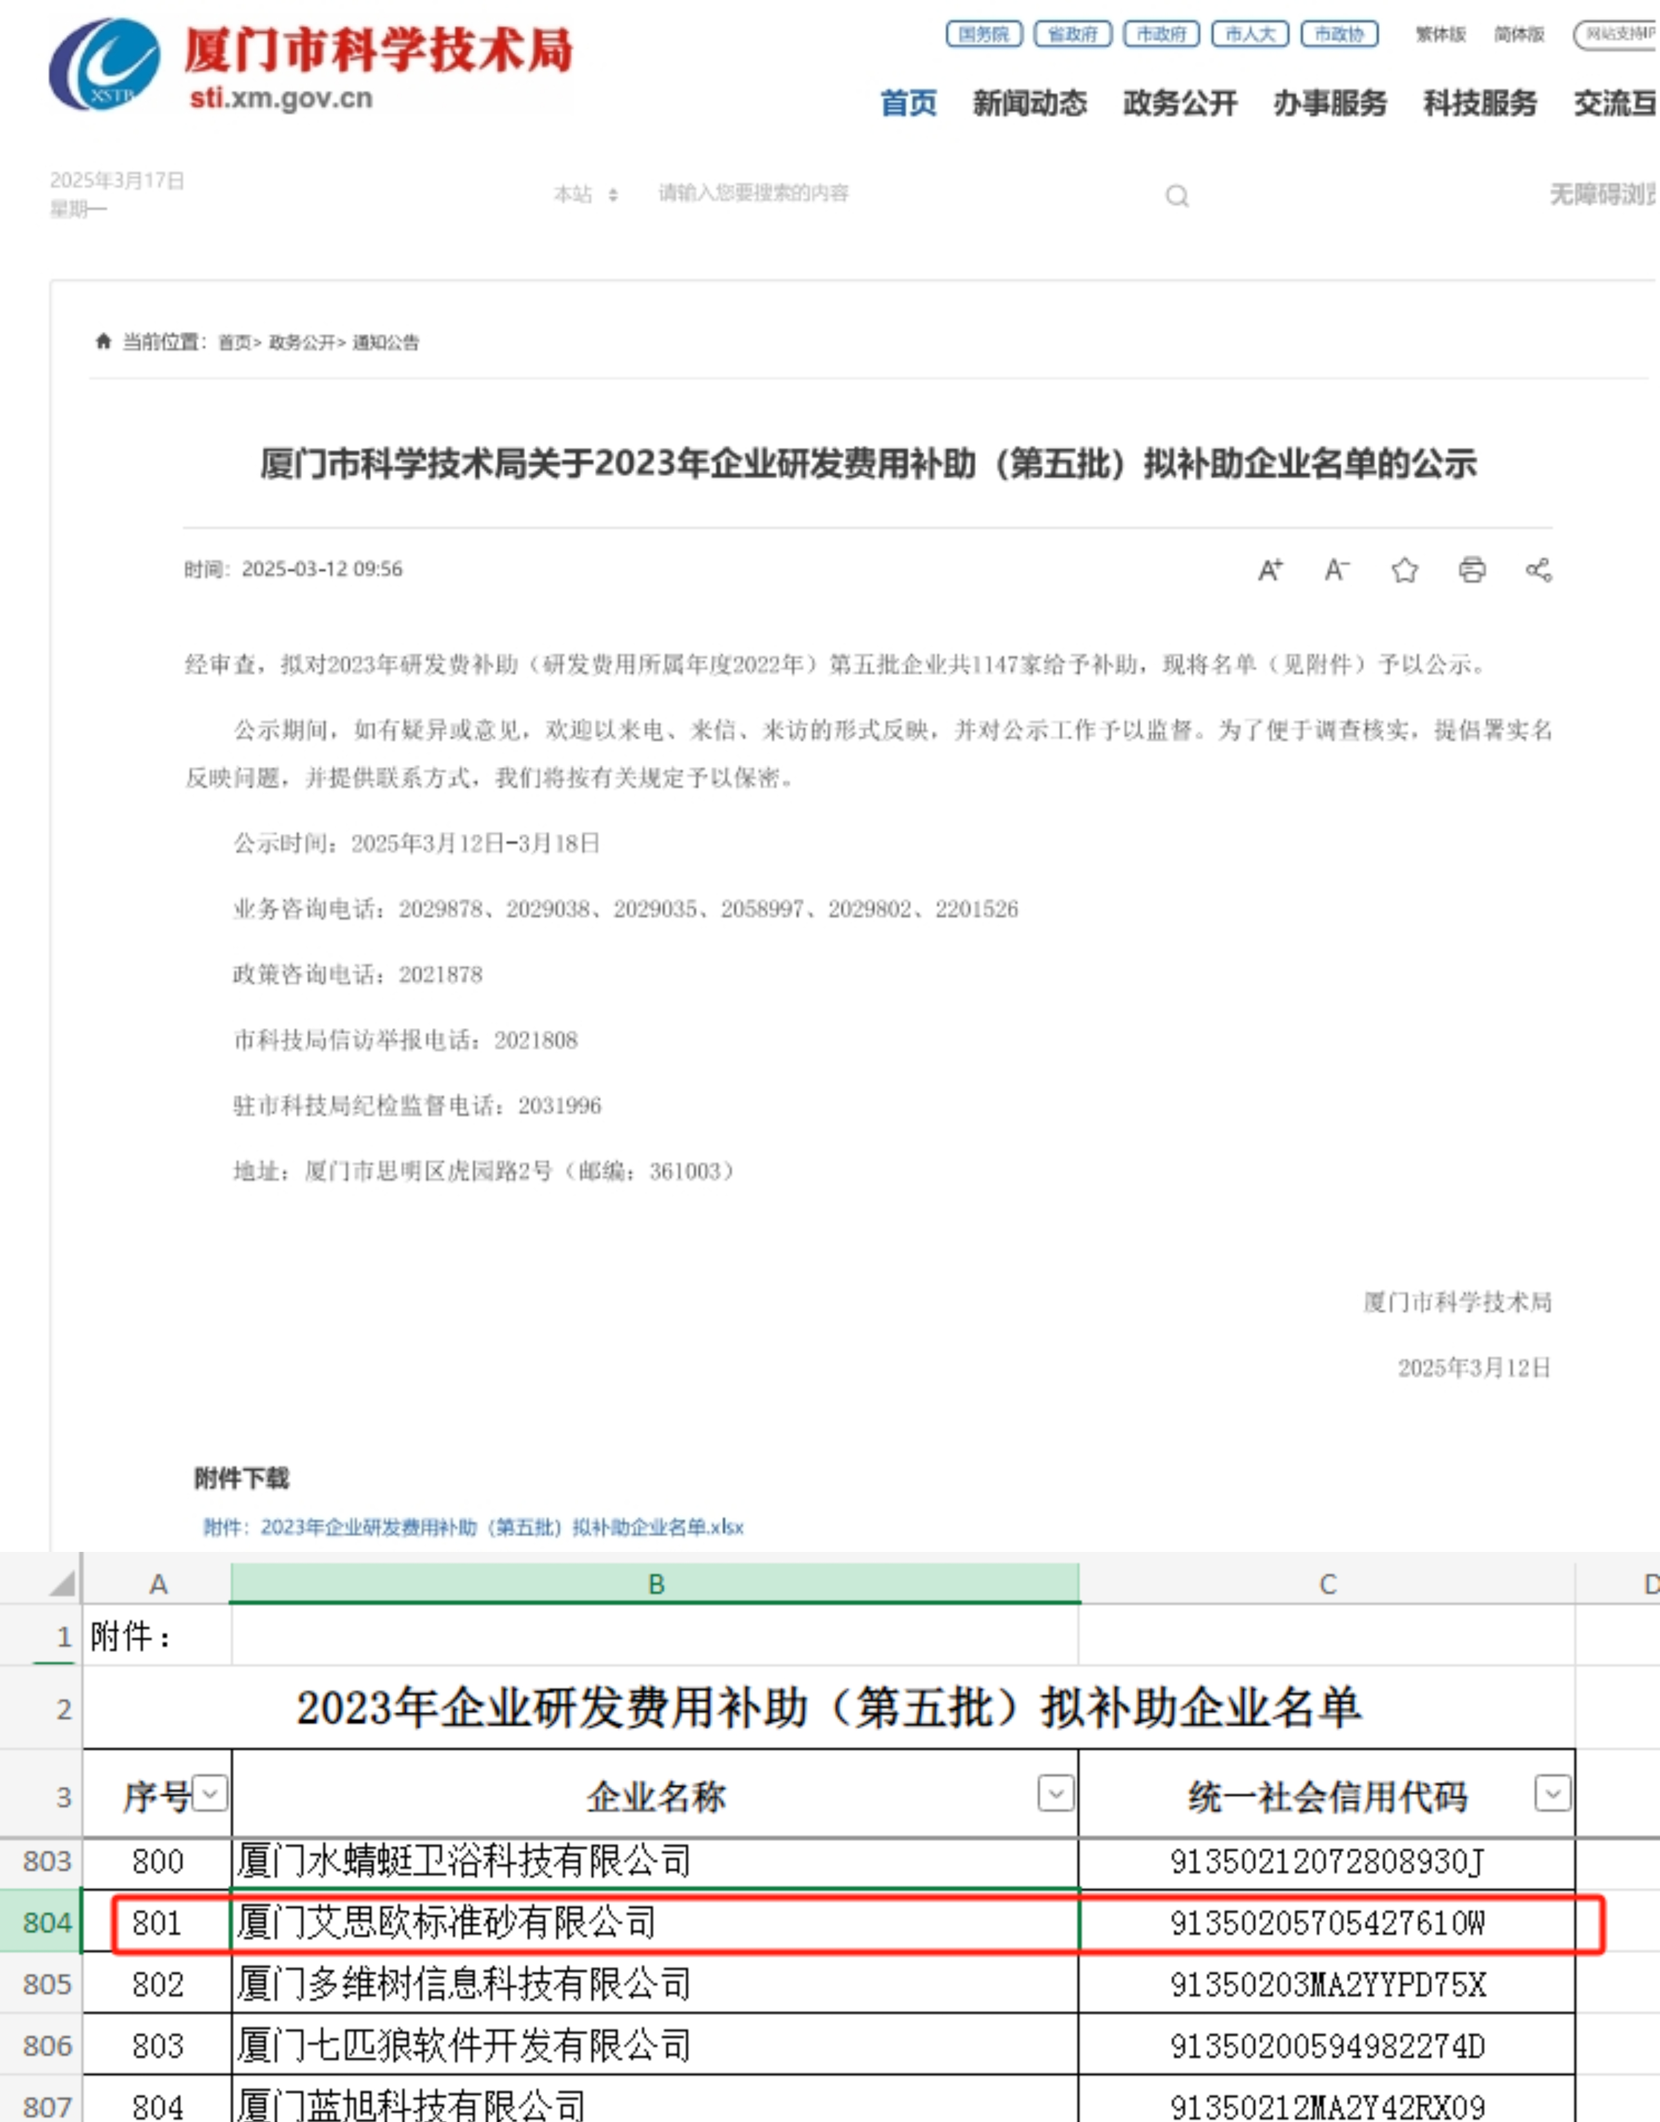Image resolution: width=1660 pixels, height=2122 pixels.
Task: Click the spreadsheet title in row 2
Action: [x=828, y=1708]
